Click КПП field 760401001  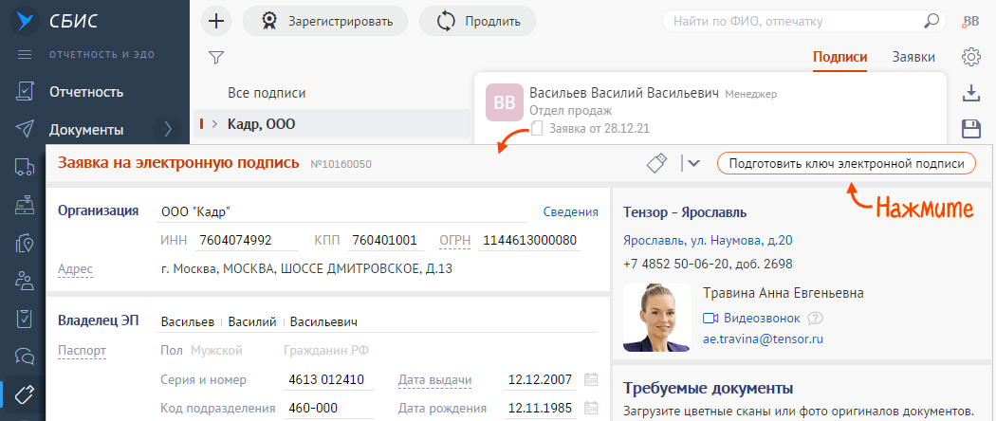(387, 240)
